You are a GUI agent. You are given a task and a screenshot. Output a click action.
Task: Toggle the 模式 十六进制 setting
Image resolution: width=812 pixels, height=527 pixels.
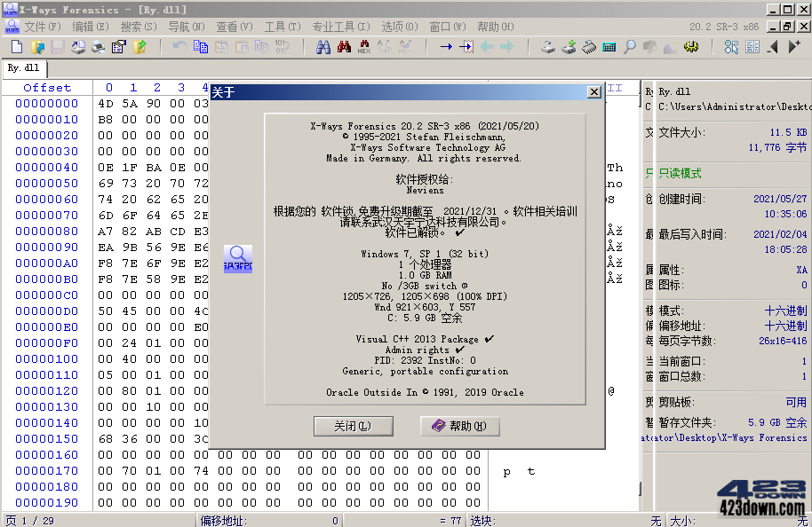point(786,309)
